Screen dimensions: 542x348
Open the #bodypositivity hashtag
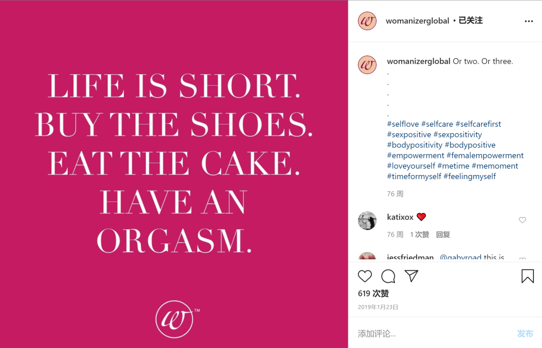pos(415,145)
